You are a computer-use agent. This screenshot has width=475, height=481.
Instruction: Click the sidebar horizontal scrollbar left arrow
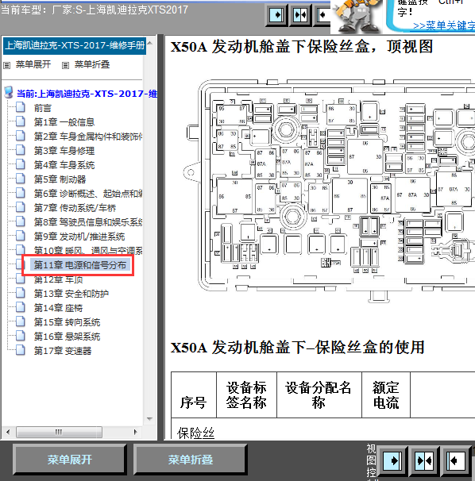pos(8,432)
